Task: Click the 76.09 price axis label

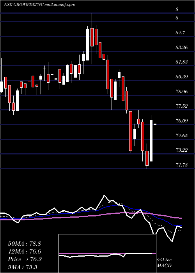Action: [x=182, y=121]
